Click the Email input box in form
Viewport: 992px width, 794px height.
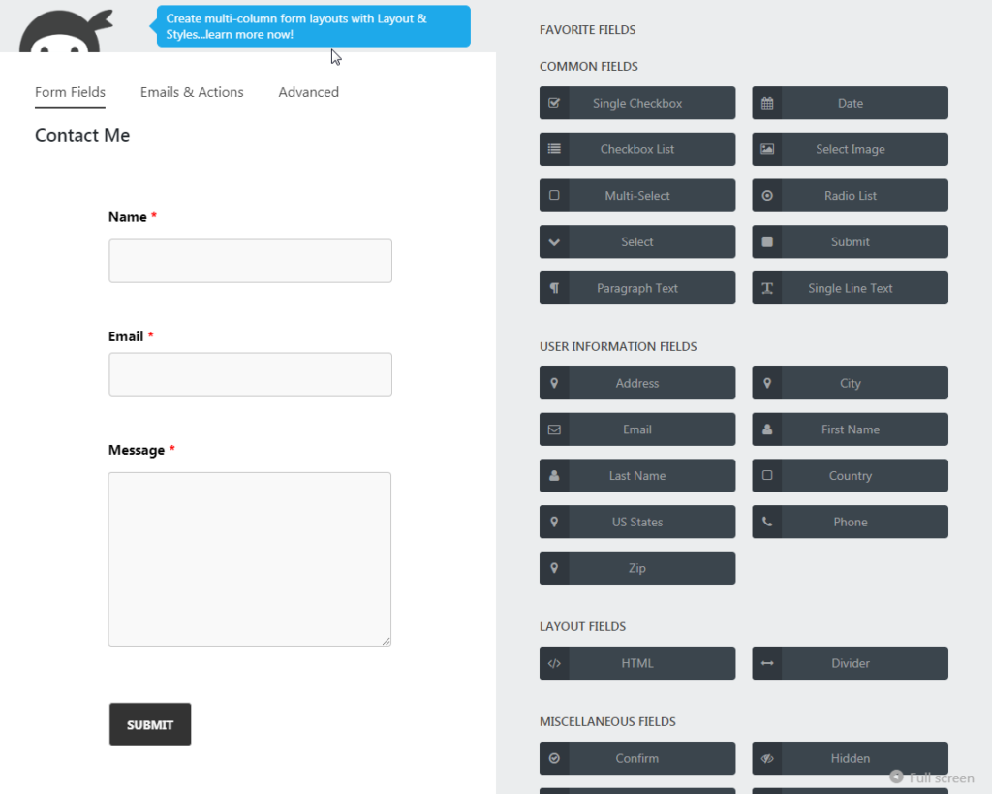[250, 374]
